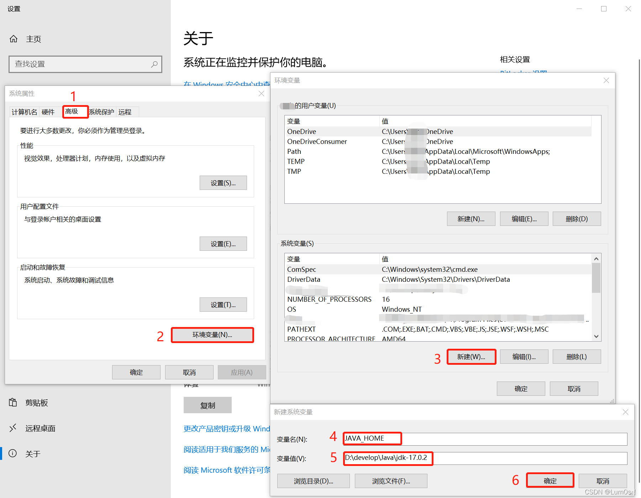Click 取消 in 系统属性 dialog
The image size is (641, 498).
click(x=189, y=372)
